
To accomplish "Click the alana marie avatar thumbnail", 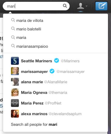I will coord(15,82).
